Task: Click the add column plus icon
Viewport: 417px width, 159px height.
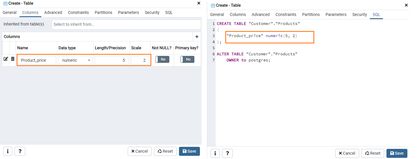Action: (x=197, y=37)
